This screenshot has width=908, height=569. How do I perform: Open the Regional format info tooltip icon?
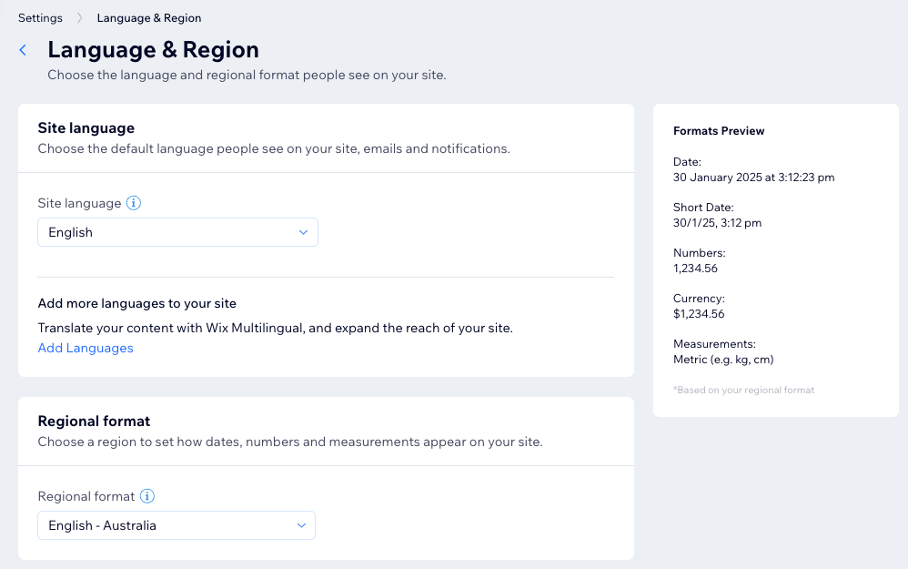(147, 496)
